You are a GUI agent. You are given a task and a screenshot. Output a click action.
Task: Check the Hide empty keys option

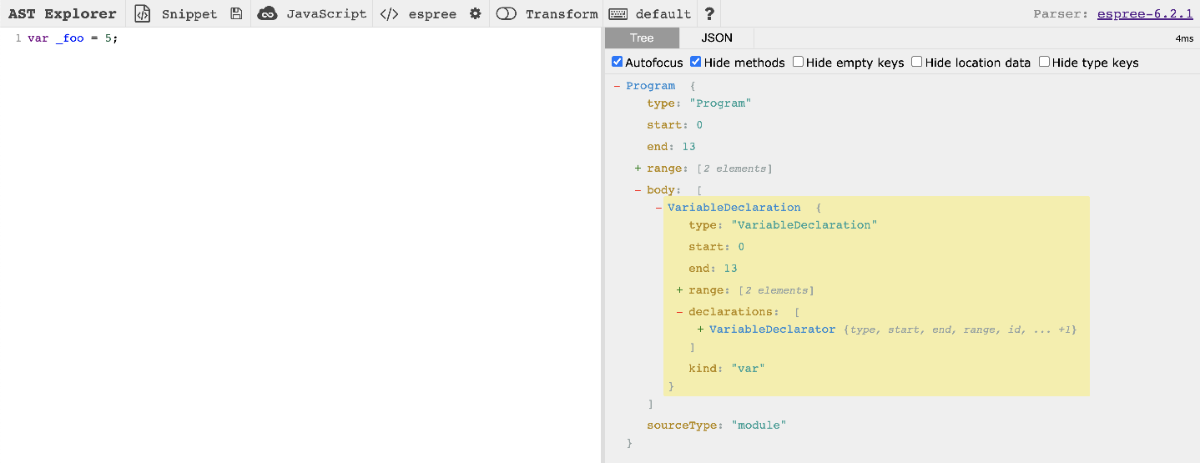point(799,62)
